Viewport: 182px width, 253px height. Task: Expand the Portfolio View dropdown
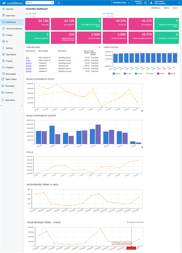click(121, 3)
